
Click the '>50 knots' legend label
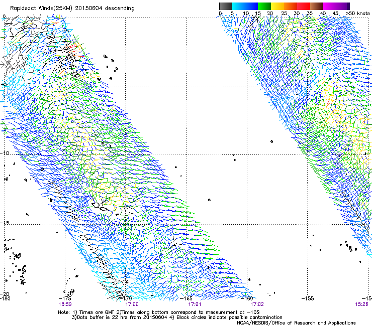(x=357, y=14)
